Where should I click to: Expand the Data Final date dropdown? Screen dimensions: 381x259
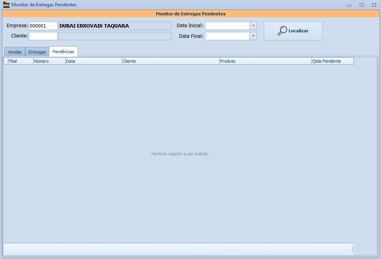[x=253, y=36]
